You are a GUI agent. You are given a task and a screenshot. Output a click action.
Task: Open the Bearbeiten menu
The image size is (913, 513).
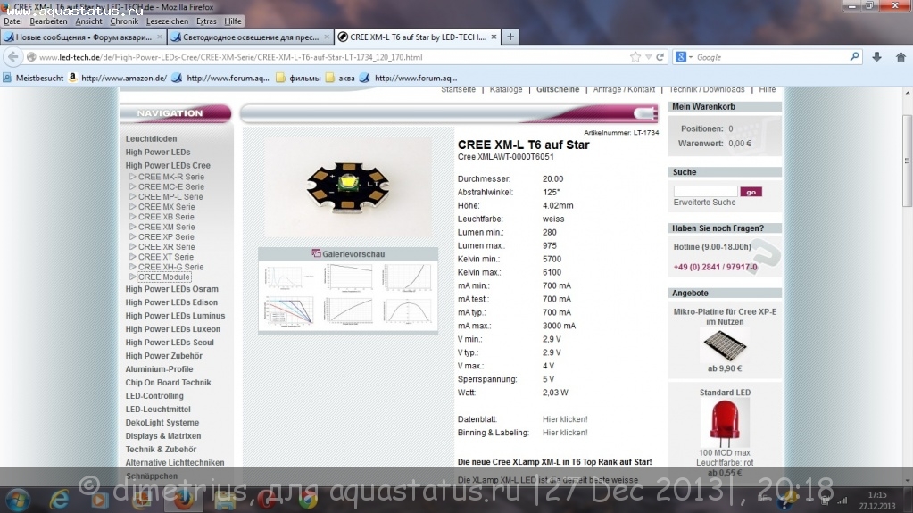[x=48, y=21]
